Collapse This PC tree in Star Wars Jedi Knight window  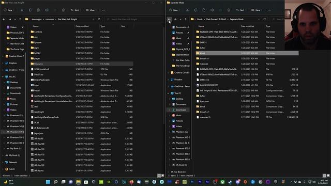(x=3, y=77)
